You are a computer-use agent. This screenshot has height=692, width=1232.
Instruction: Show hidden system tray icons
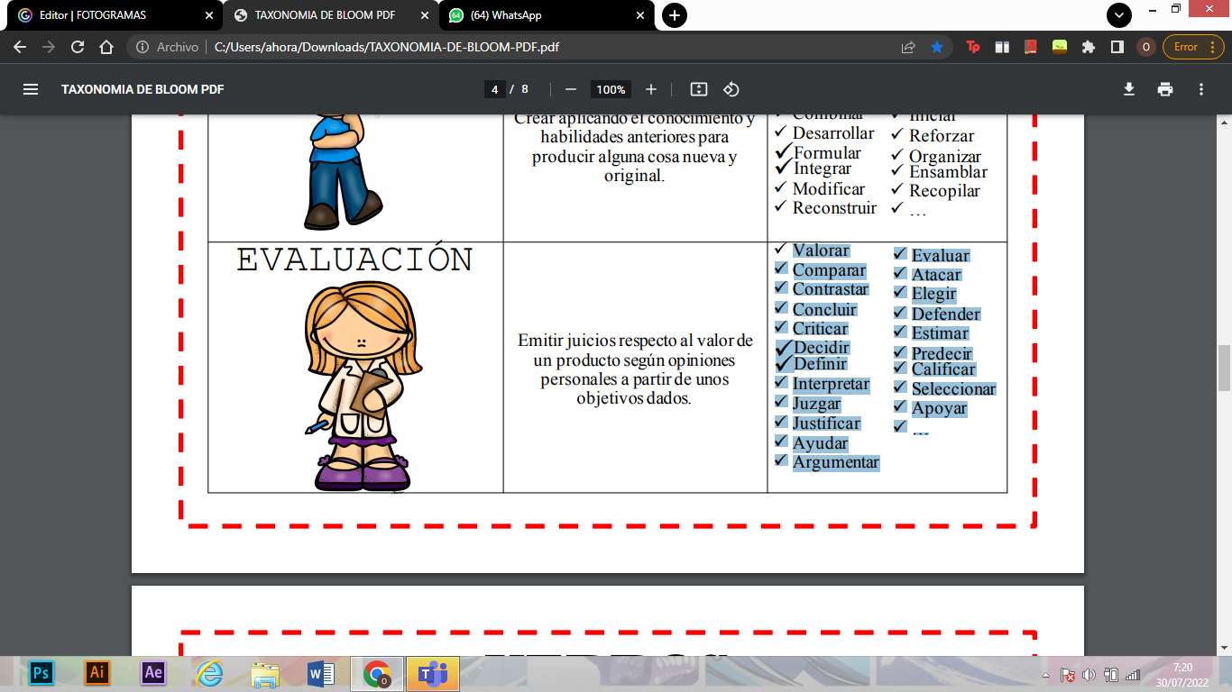point(1045,675)
